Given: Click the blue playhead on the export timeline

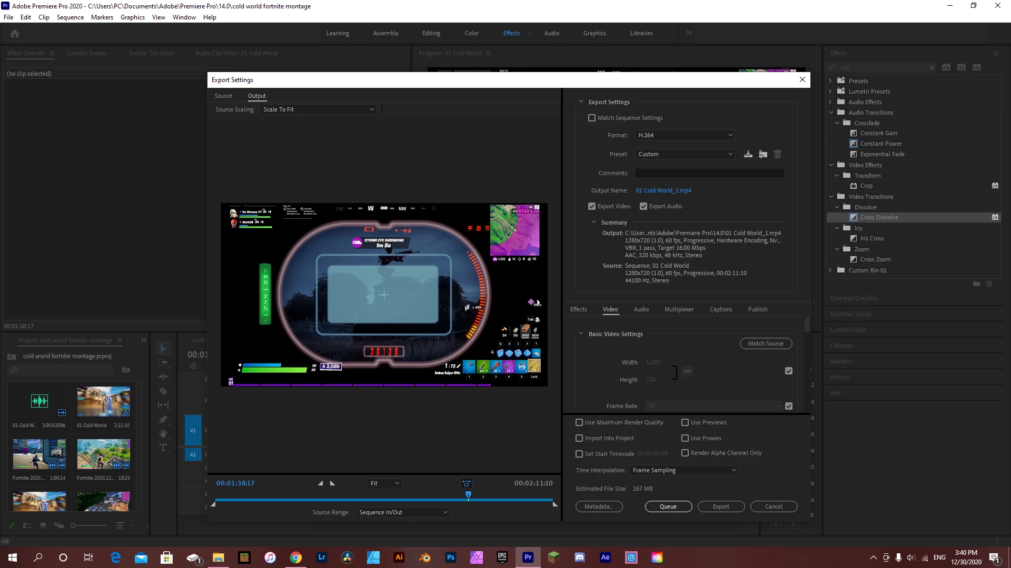Looking at the screenshot, I should point(468,495).
